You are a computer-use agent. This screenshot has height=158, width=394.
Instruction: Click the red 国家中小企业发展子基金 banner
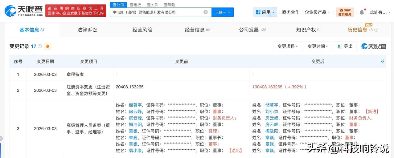click(76, 11)
